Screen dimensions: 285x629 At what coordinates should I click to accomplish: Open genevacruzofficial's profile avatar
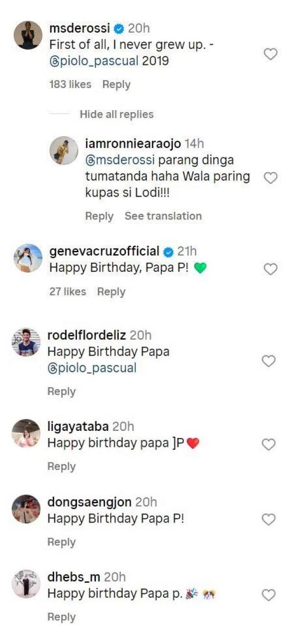pos(28,257)
